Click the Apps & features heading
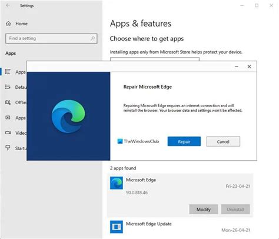Image resolution: width=279 pixels, height=239 pixels. (x=141, y=24)
